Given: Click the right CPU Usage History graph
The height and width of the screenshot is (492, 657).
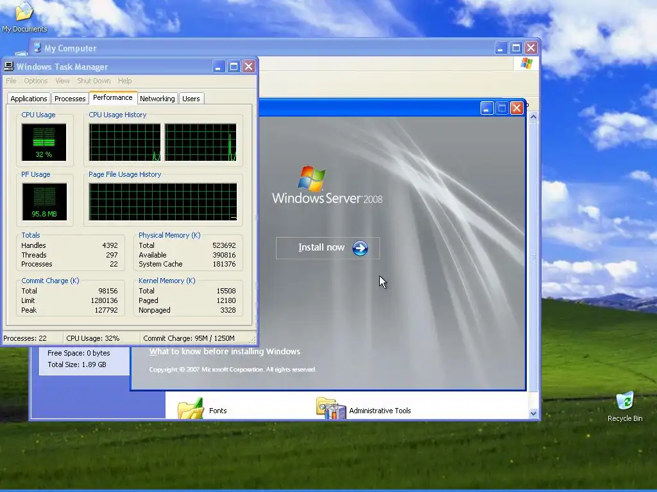Looking at the screenshot, I should [201, 142].
